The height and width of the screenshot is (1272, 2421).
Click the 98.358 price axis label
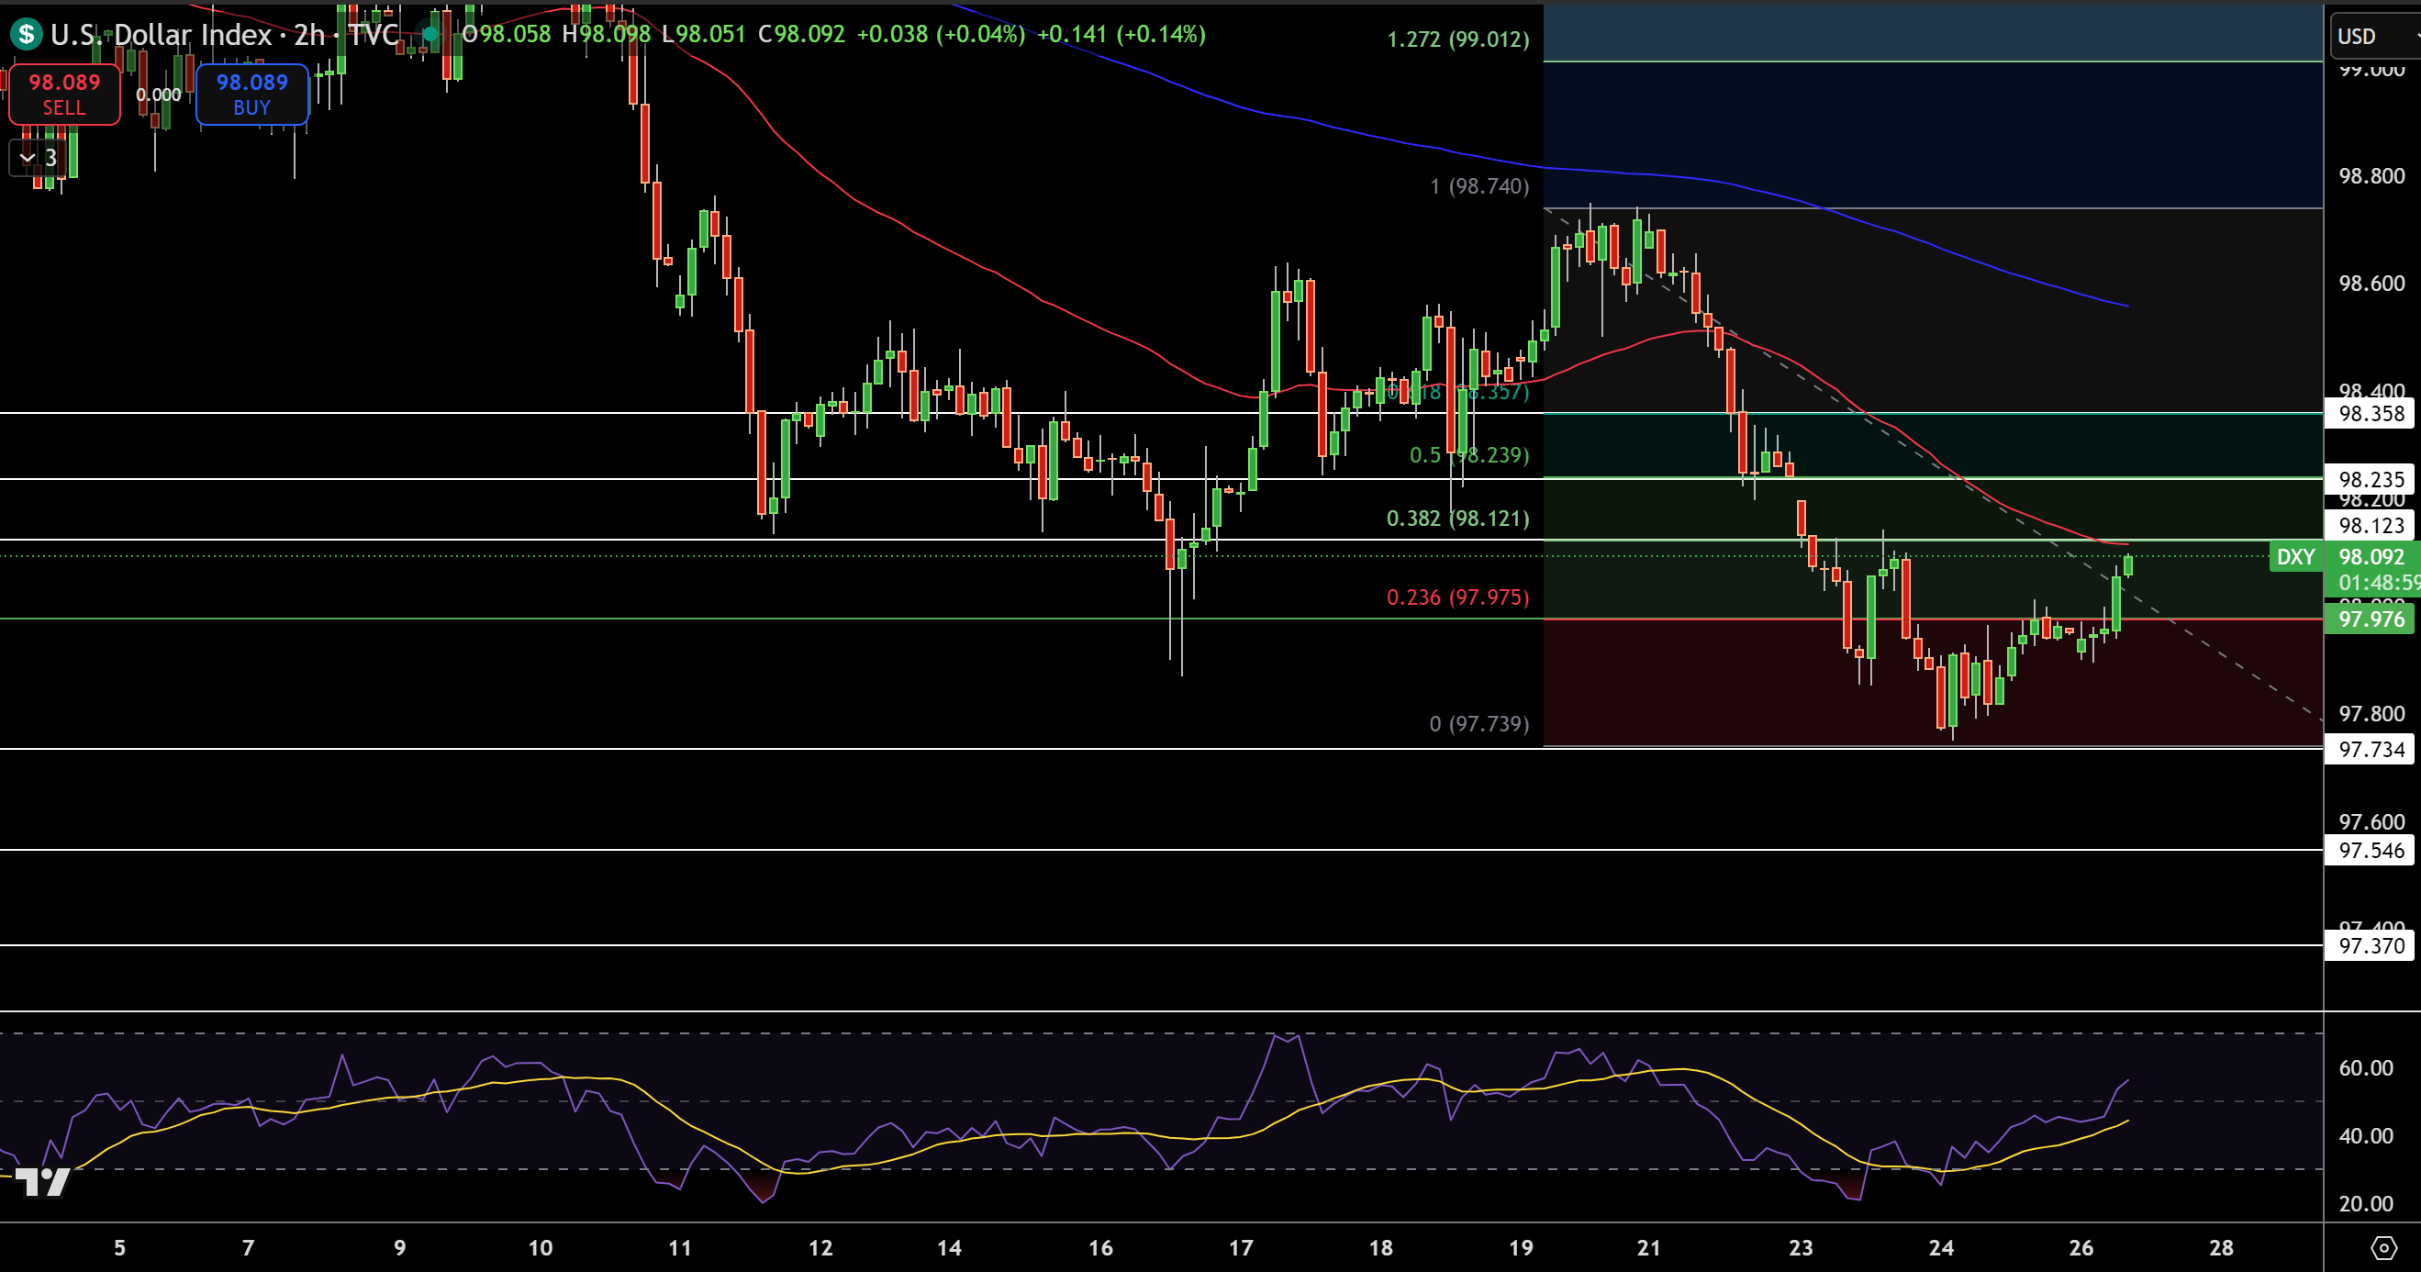pyautogui.click(x=2371, y=414)
